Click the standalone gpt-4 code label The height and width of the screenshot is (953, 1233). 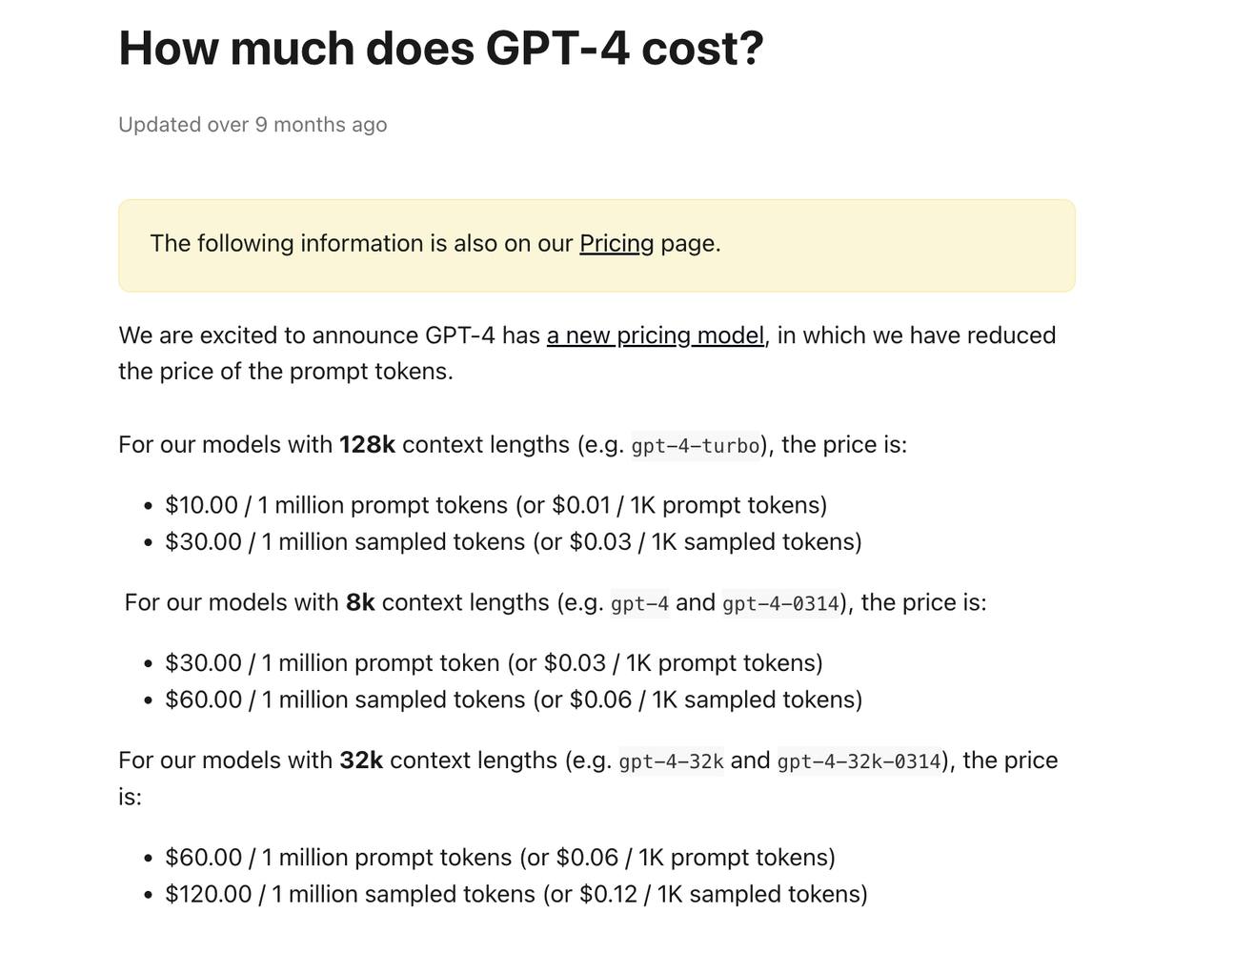[639, 603]
